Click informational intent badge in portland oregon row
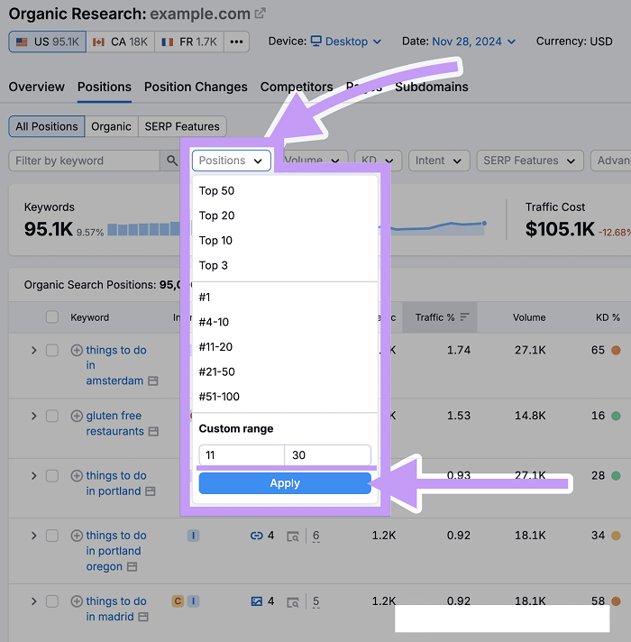This screenshot has height=642, width=631. (193, 536)
